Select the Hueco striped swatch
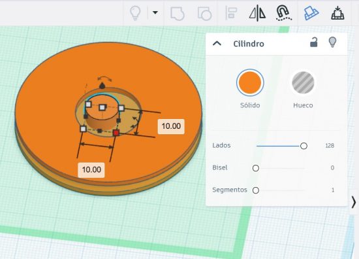 (303, 82)
